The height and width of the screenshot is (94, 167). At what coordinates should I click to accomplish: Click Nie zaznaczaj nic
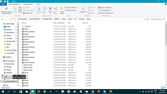tap(104, 10)
